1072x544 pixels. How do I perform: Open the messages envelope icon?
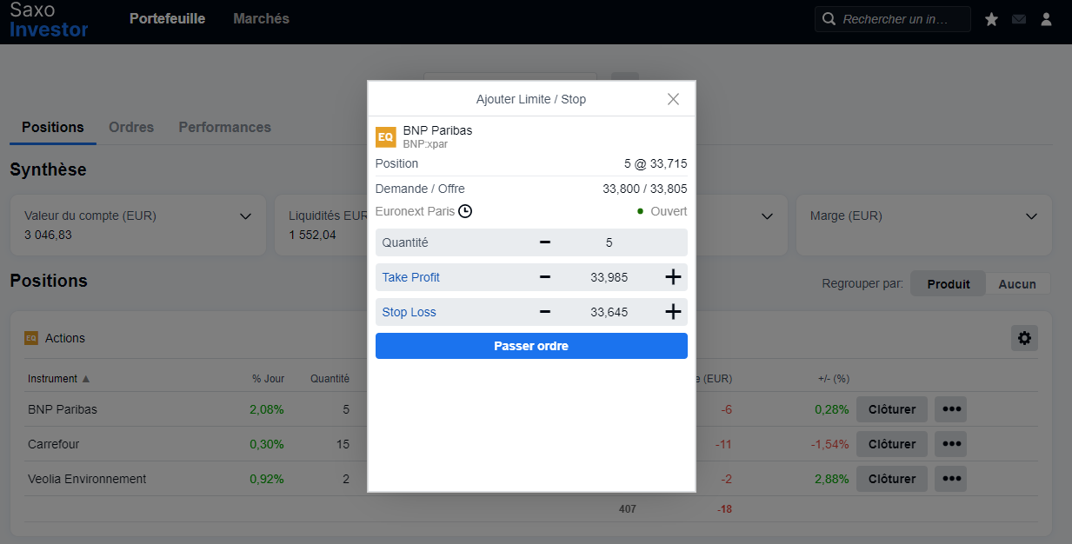pyautogui.click(x=1019, y=19)
